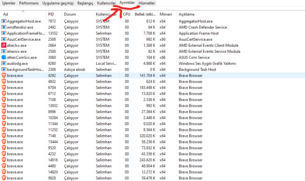Screen dimensions: 305x181
Task: Click PID 9928 in the list
Action: pos(52,178)
